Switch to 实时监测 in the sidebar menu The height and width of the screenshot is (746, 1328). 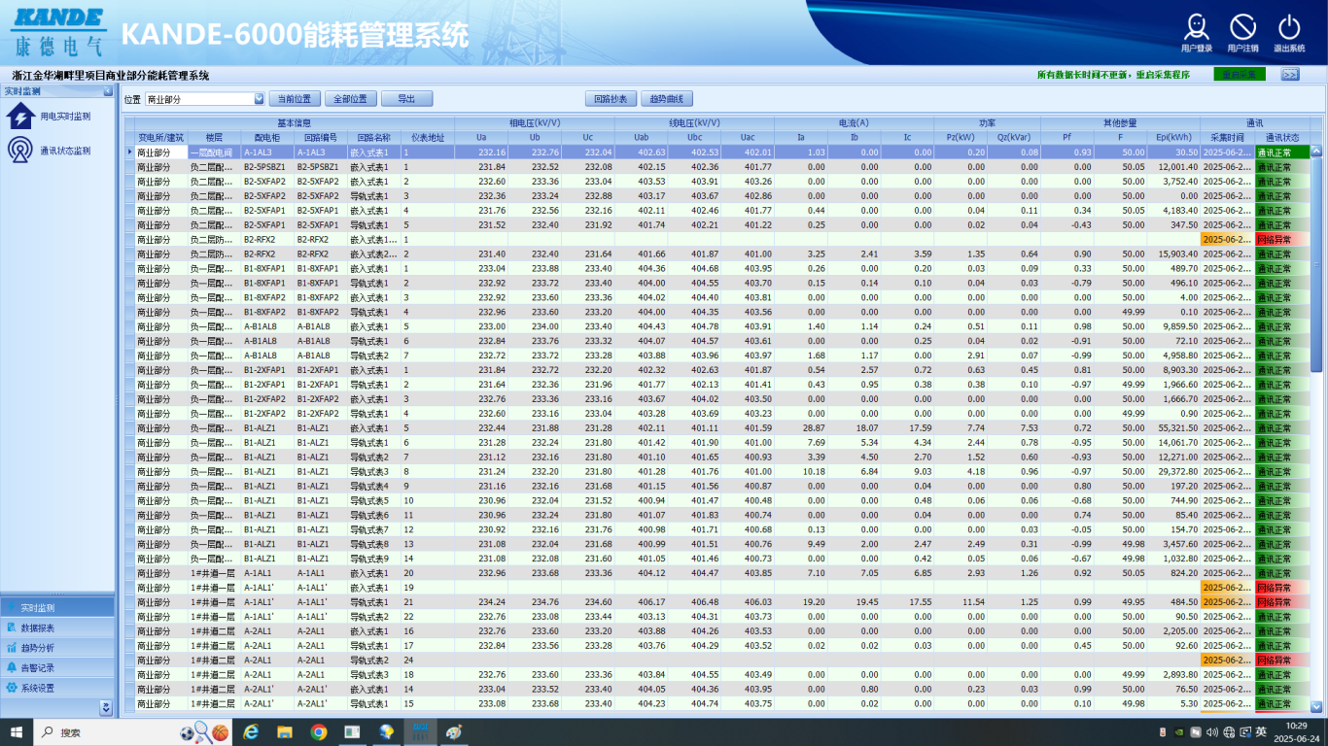[58, 607]
